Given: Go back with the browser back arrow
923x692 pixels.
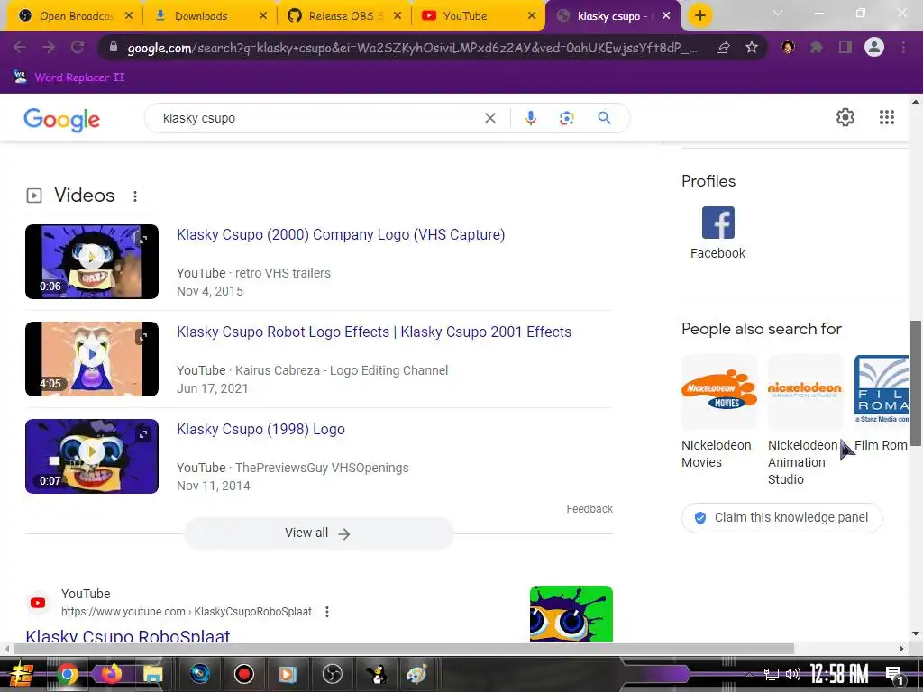Looking at the screenshot, I should pyautogui.click(x=20, y=47).
